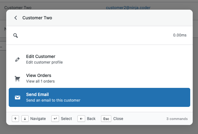The width and height of the screenshot is (198, 134).
Task: Click the enter key Select hint
Action: point(55,119)
